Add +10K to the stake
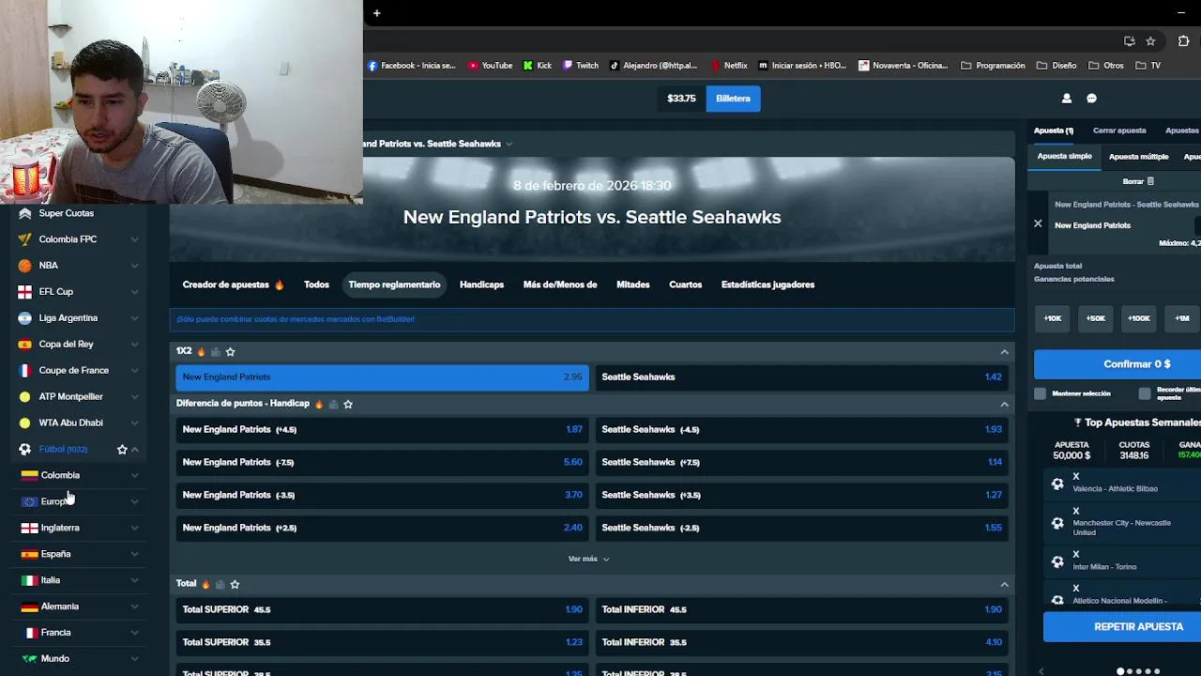This screenshot has width=1201, height=676. coord(1053,318)
